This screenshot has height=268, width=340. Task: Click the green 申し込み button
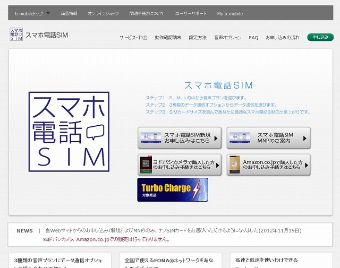pos(320,37)
